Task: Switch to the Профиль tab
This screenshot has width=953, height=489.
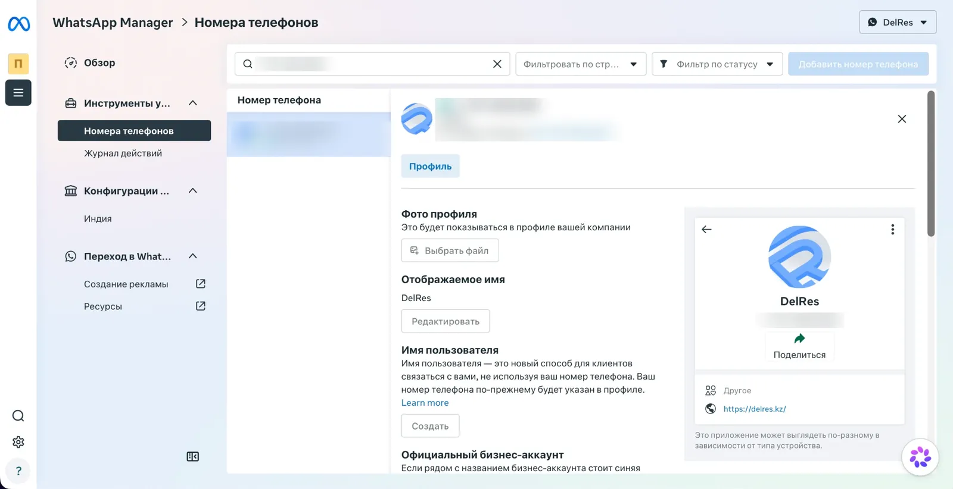Action: pyautogui.click(x=430, y=166)
